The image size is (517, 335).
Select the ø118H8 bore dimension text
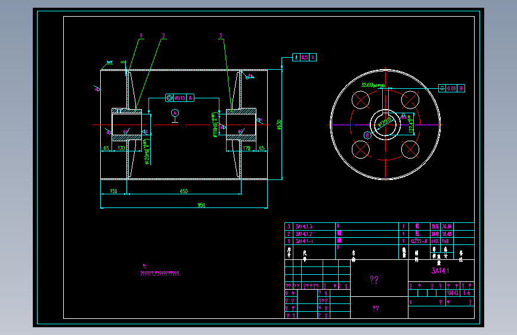215,125
